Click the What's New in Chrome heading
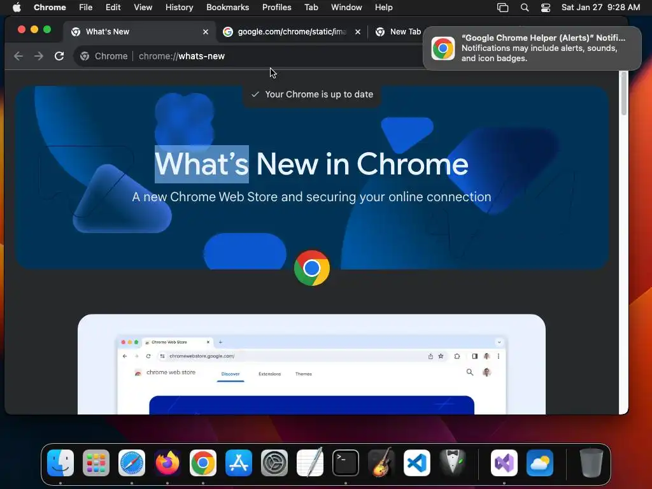Viewport: 652px width, 489px height. click(x=311, y=164)
